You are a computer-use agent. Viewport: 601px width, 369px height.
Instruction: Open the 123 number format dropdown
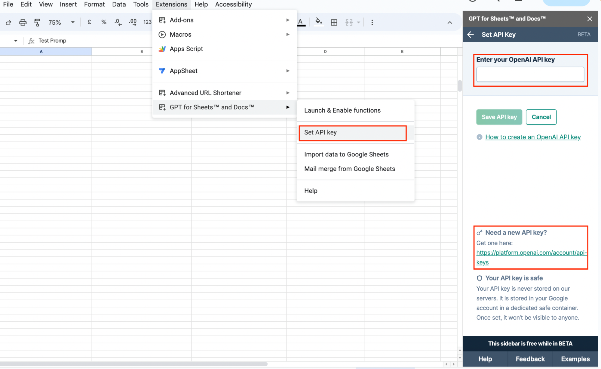[147, 22]
